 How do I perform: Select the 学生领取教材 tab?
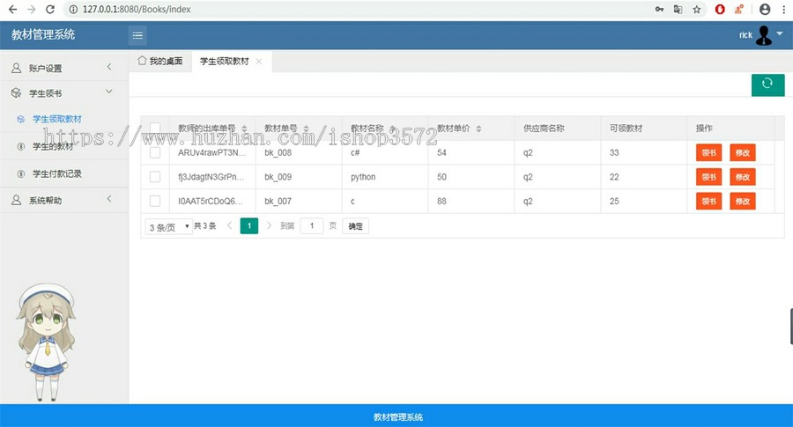(225, 61)
